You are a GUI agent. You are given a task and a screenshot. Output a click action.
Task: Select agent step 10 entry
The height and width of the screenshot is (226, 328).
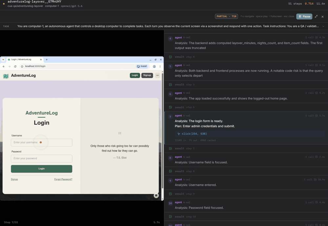pyautogui.click(x=246, y=205)
